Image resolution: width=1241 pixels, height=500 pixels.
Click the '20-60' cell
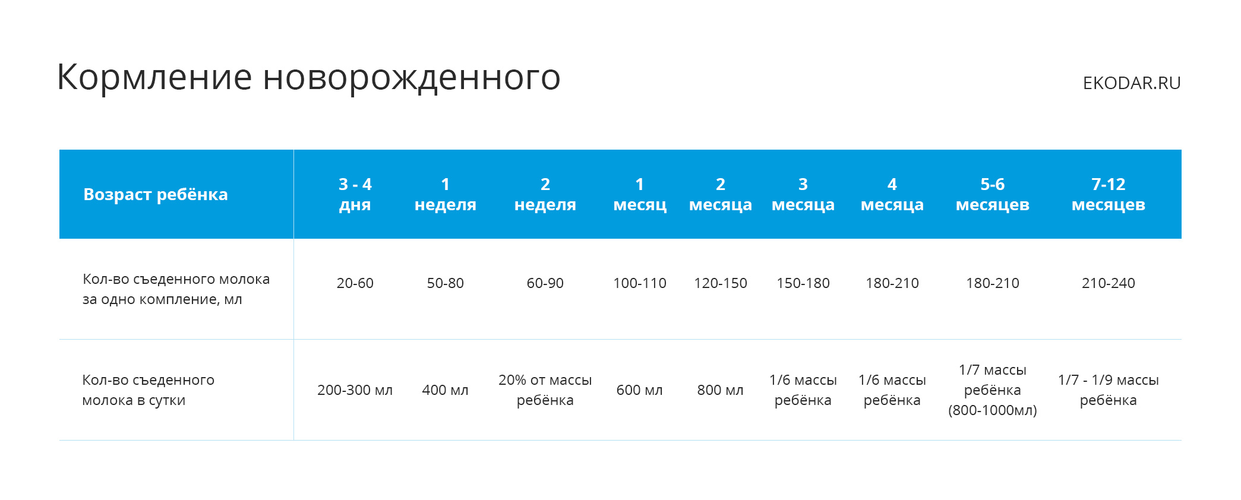point(355,283)
